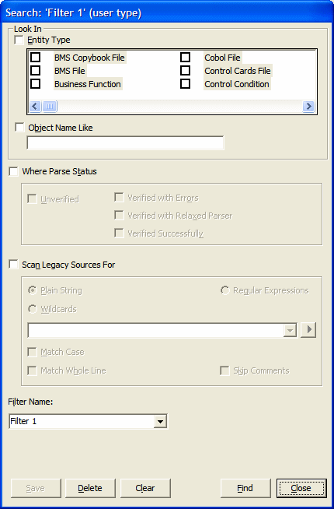The image size is (334, 509).
Task: Enable Object Name Like checkbox
Action: click(x=19, y=128)
